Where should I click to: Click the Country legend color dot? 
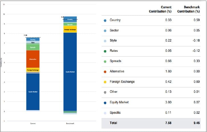tap(105, 20)
